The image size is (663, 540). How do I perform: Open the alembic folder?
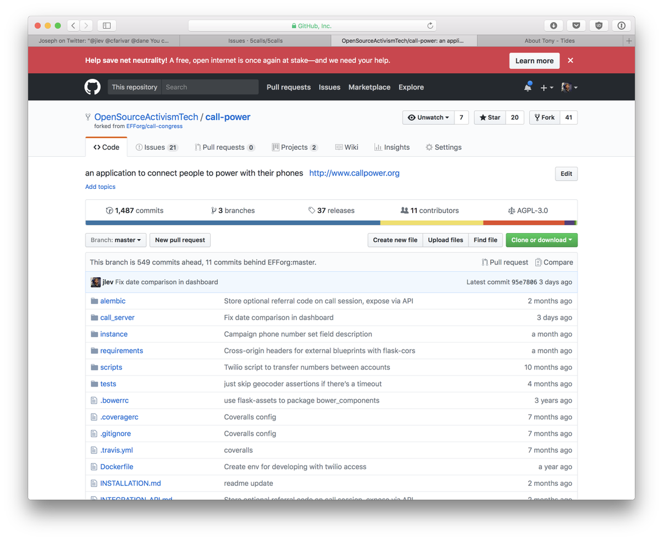click(x=113, y=301)
